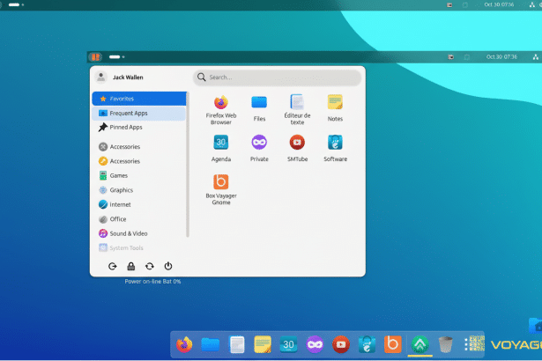Select Favorites in the menu sidebar
Viewport: 542px width, 361px height.
tap(139, 99)
